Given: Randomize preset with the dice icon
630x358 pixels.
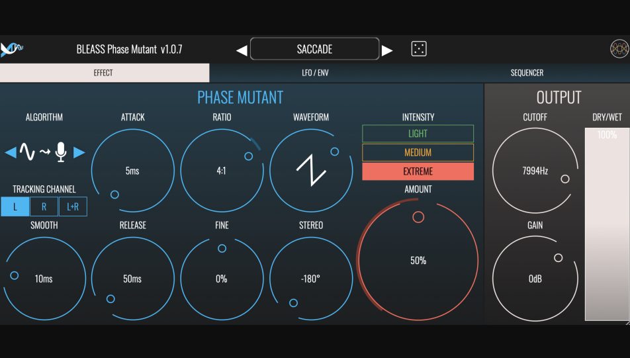Looking at the screenshot, I should coord(419,49).
